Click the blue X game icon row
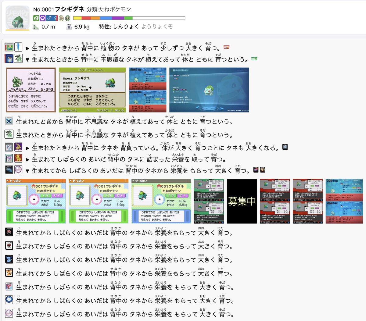The image size is (366, 321). [x=9, y=121]
